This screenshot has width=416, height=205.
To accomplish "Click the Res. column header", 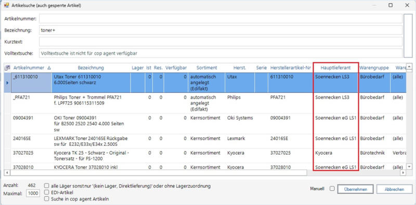I will pyautogui.click(x=158, y=68).
